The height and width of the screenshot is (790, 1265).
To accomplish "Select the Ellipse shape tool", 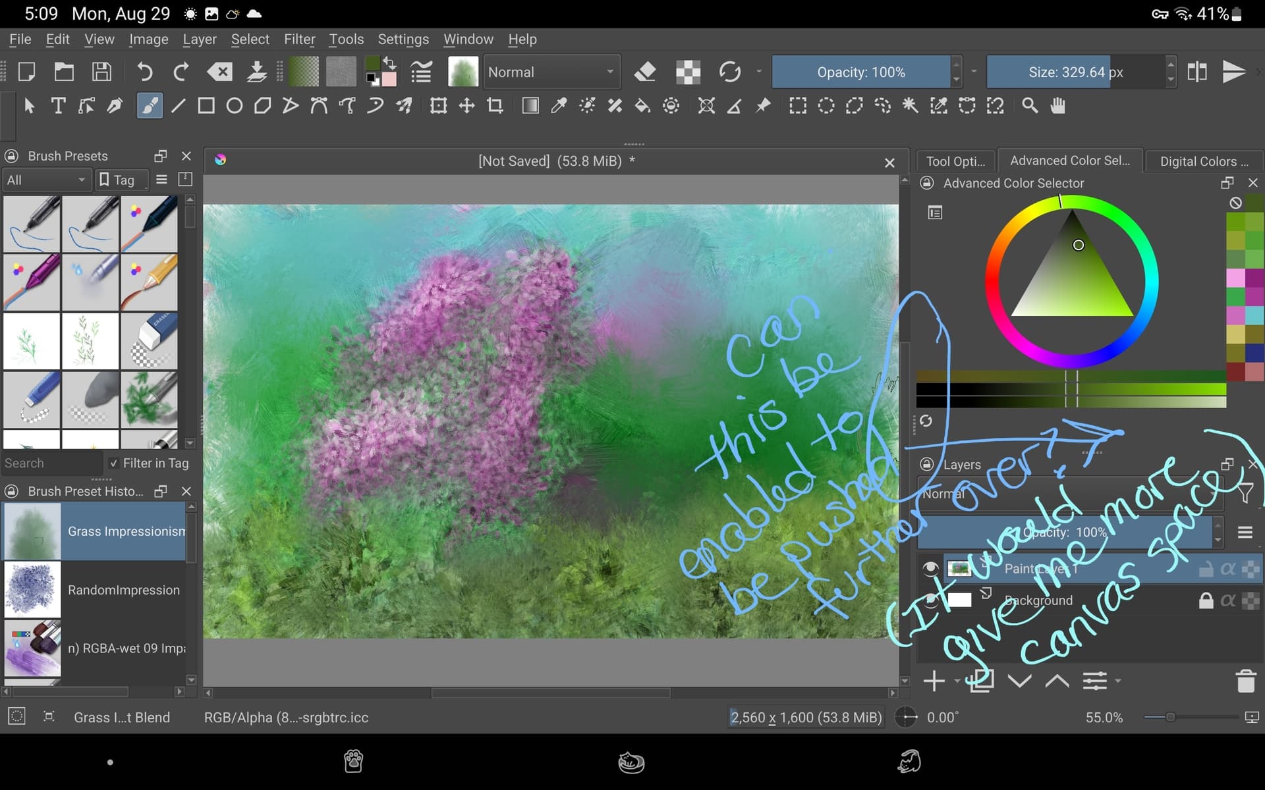I will point(234,106).
